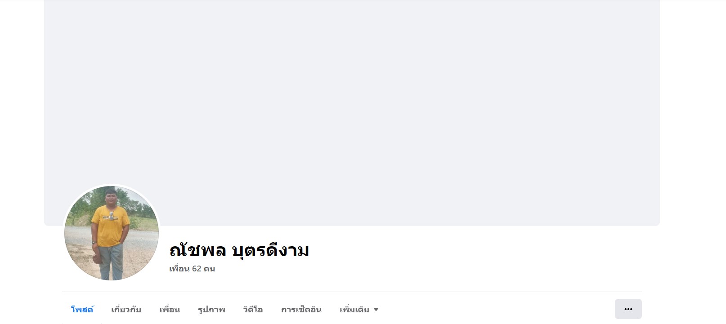Screen dimensions: 726x324
Task: Switch to the โพสต์ tab
Action: pyautogui.click(x=82, y=309)
